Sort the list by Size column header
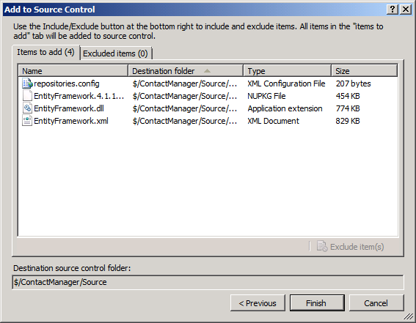This screenshot has width=416, height=323. point(365,71)
